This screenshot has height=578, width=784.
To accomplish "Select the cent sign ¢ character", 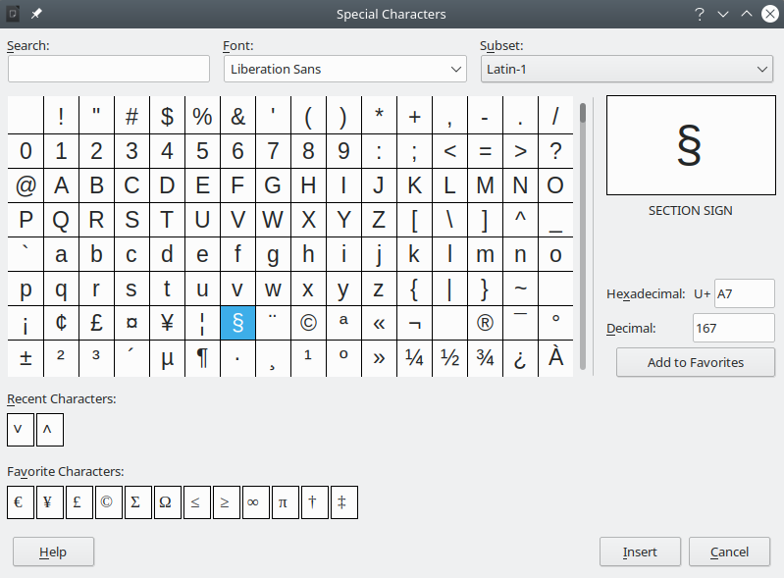I will [x=61, y=323].
